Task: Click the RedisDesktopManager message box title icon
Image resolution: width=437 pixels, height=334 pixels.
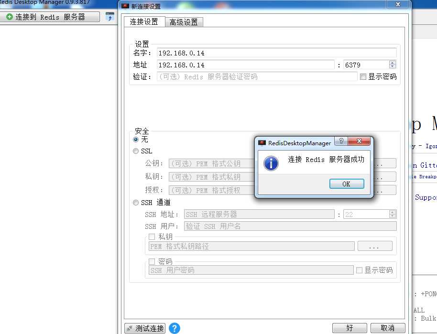Action: [x=262, y=143]
